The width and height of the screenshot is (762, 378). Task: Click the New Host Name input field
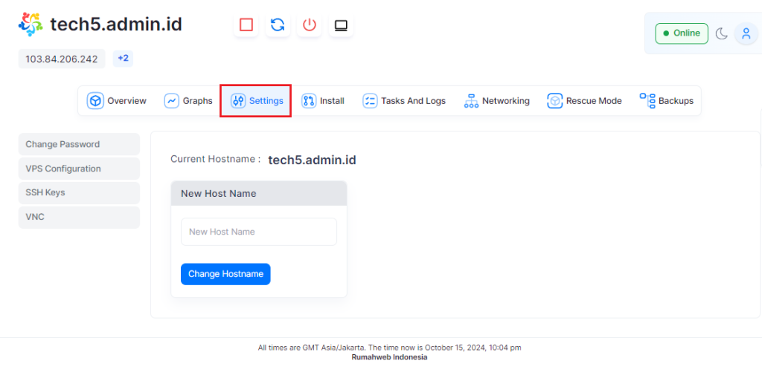pyautogui.click(x=259, y=232)
